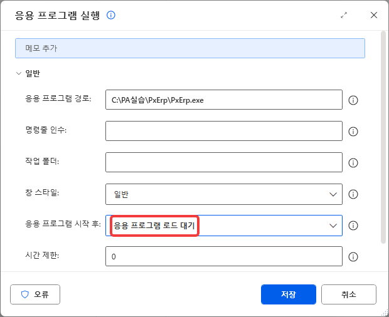Open the 창 스타일 dropdown
The height and width of the screenshot is (317, 389).
pos(224,194)
